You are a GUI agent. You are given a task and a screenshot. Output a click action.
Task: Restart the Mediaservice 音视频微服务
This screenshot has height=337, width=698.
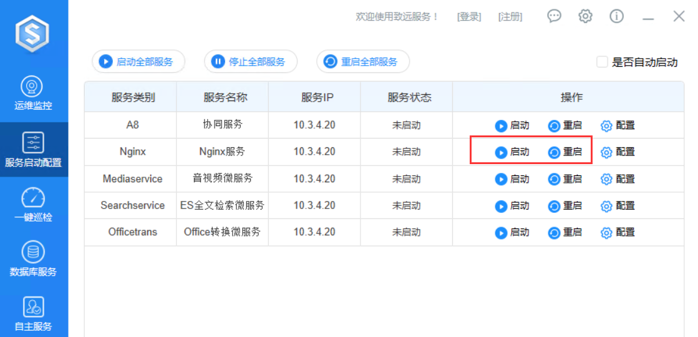(565, 179)
